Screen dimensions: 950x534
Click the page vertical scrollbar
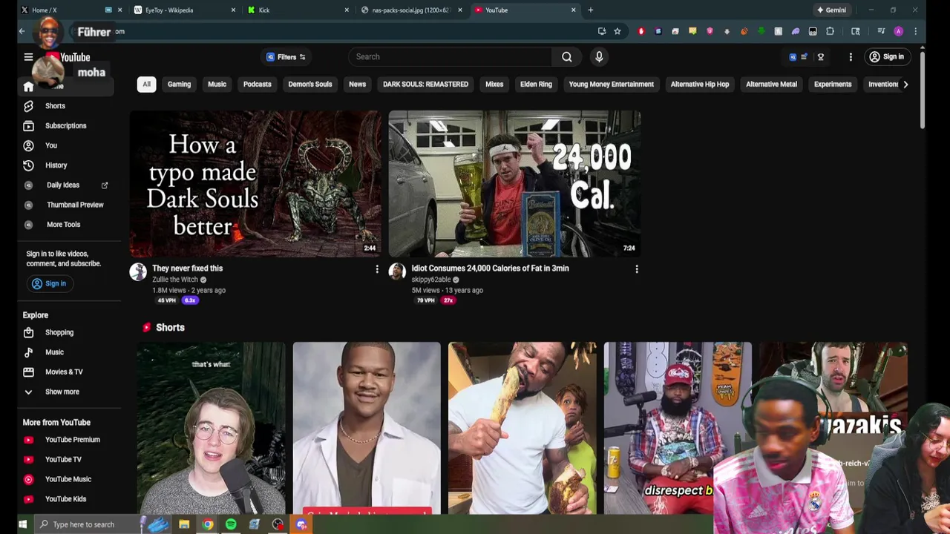(x=923, y=89)
